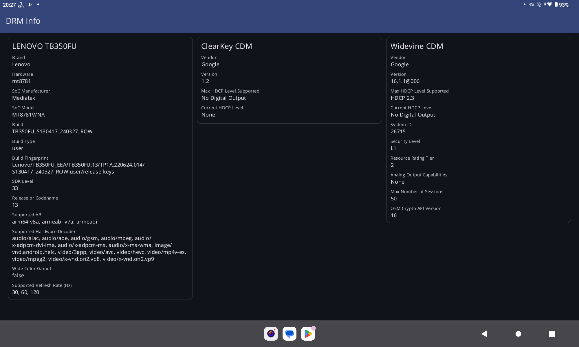Tap the System ID 26715 value
This screenshot has width=579, height=347.
398,132
